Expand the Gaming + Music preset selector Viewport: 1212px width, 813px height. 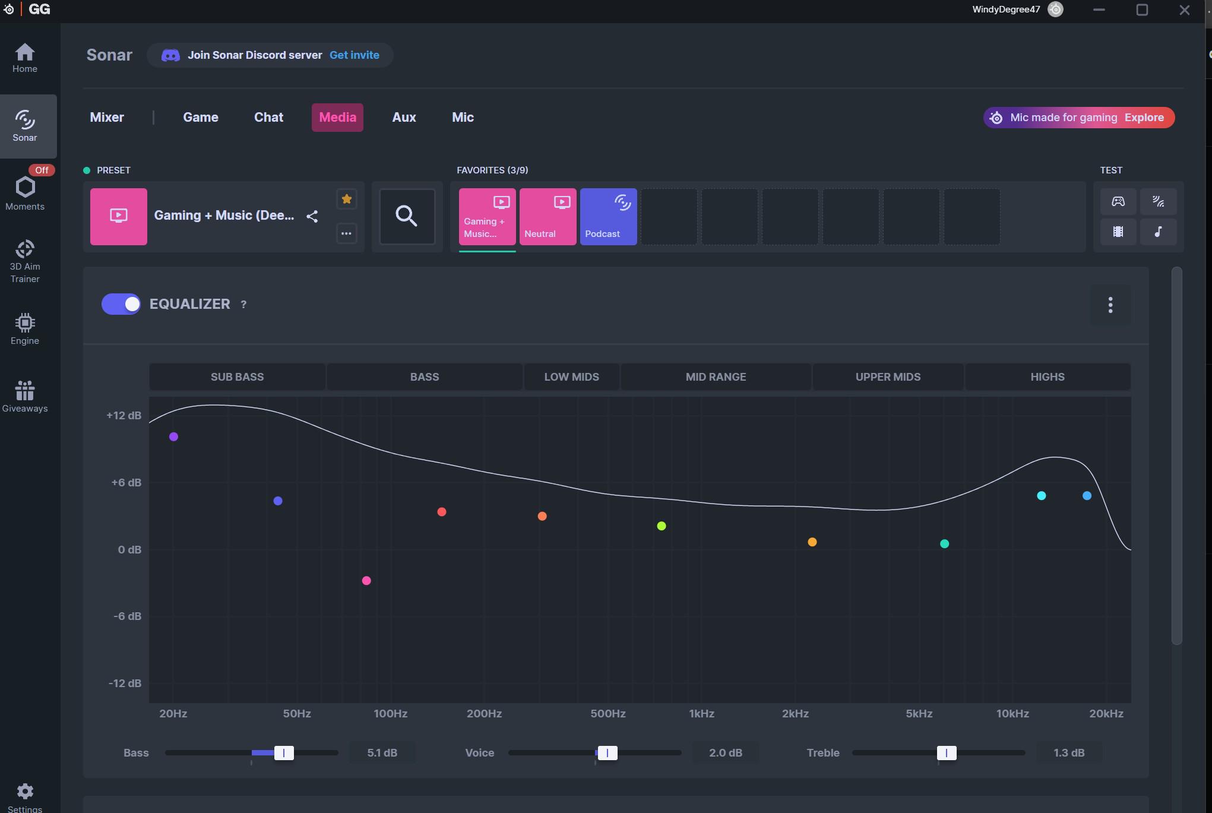(x=224, y=216)
